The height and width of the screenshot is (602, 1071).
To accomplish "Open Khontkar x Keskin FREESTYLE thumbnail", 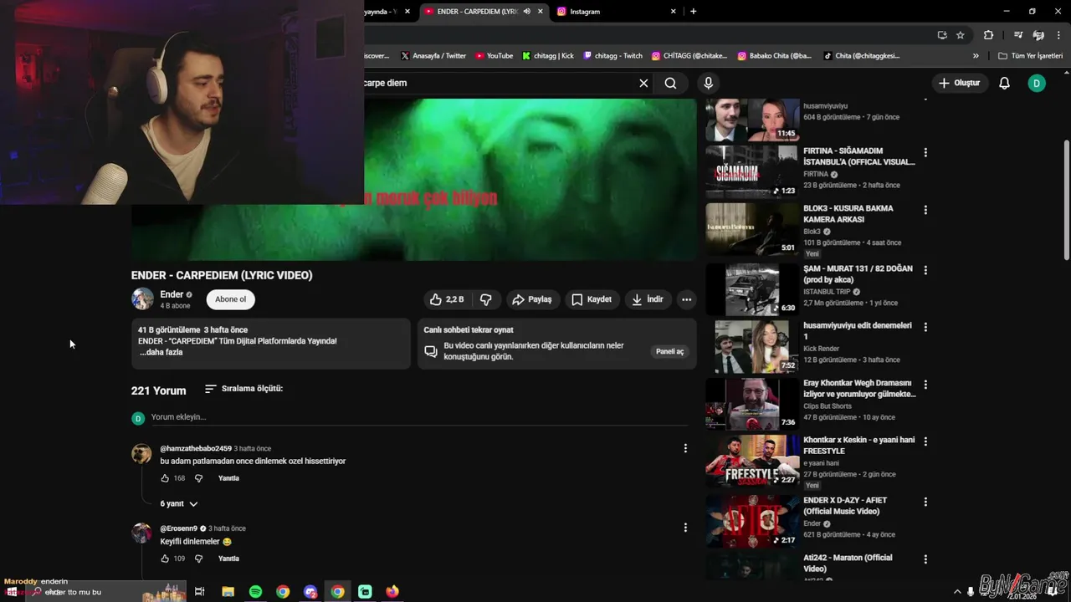I will click(752, 461).
